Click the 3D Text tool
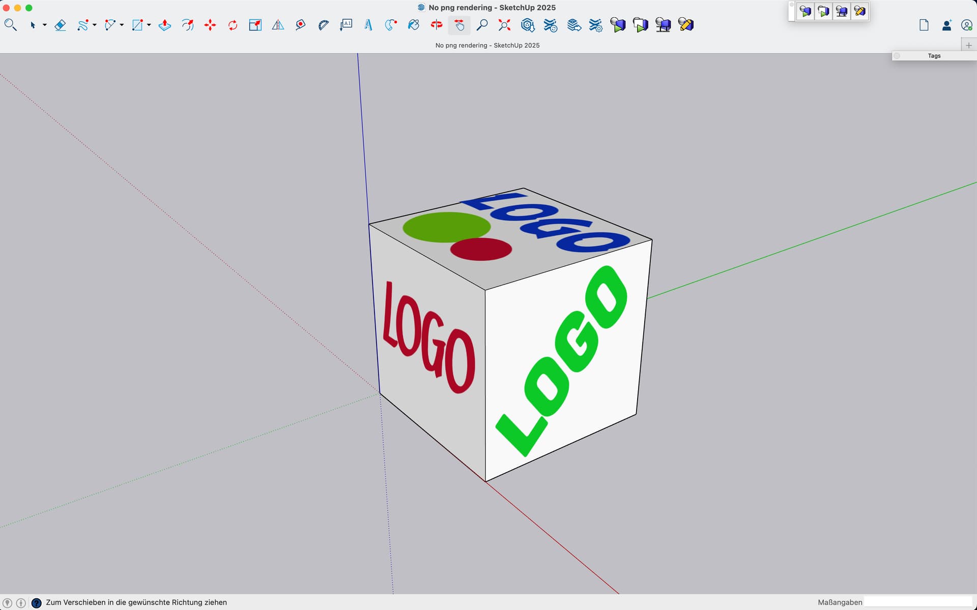 368,25
